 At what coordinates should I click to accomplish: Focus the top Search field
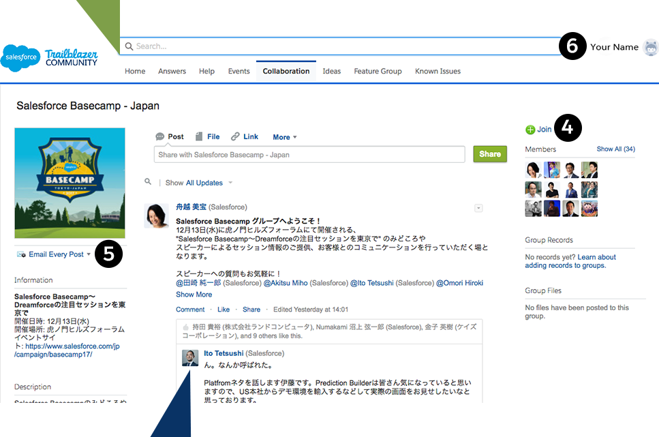coord(341,46)
